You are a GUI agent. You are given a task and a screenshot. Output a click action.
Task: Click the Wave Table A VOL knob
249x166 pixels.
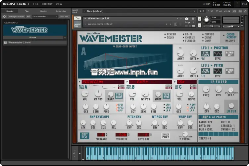pyautogui.click(x=85, y=94)
